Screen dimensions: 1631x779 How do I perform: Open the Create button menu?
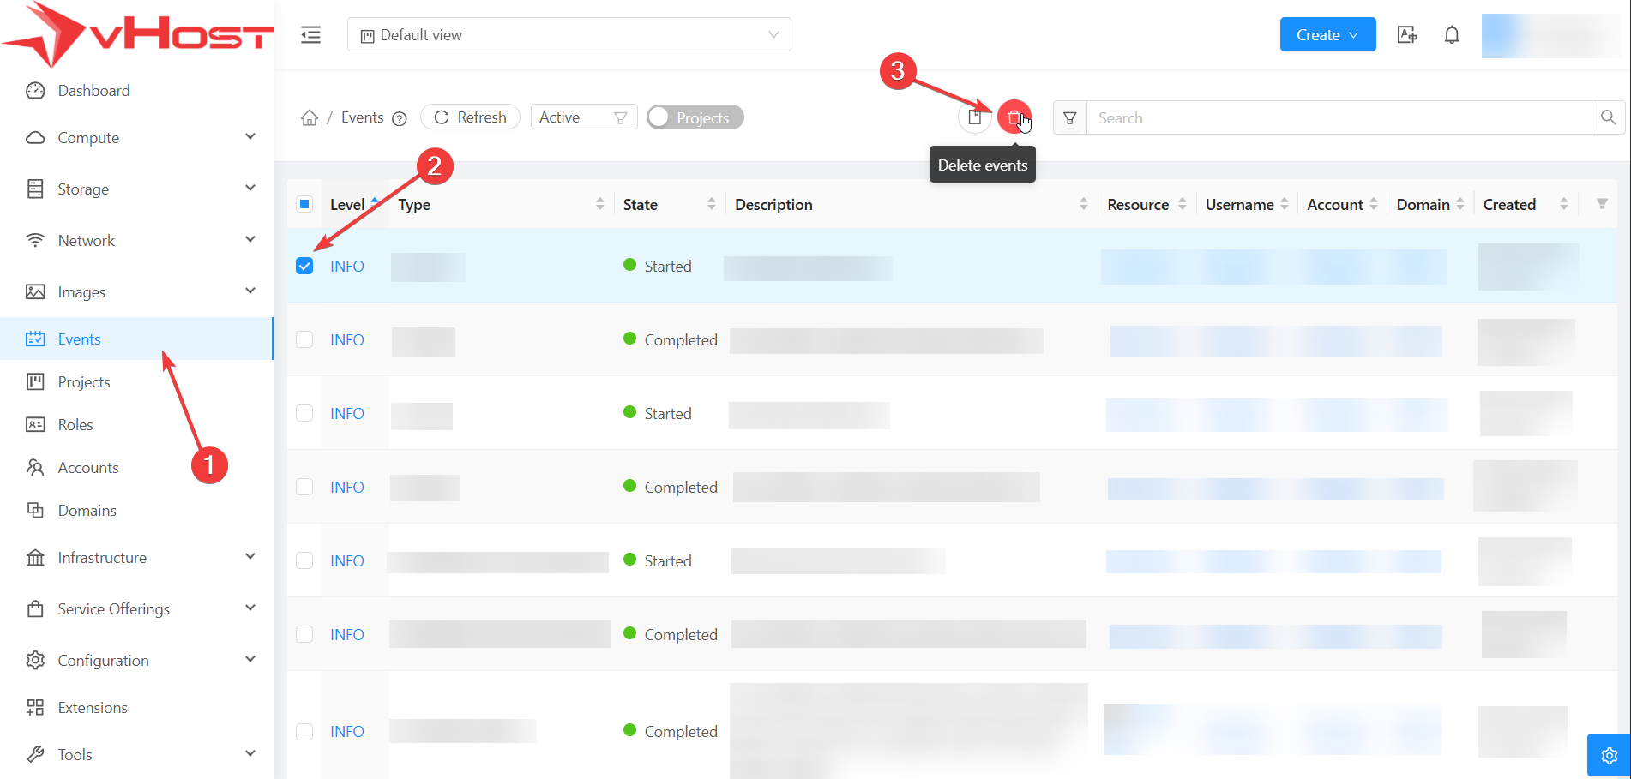click(1327, 35)
